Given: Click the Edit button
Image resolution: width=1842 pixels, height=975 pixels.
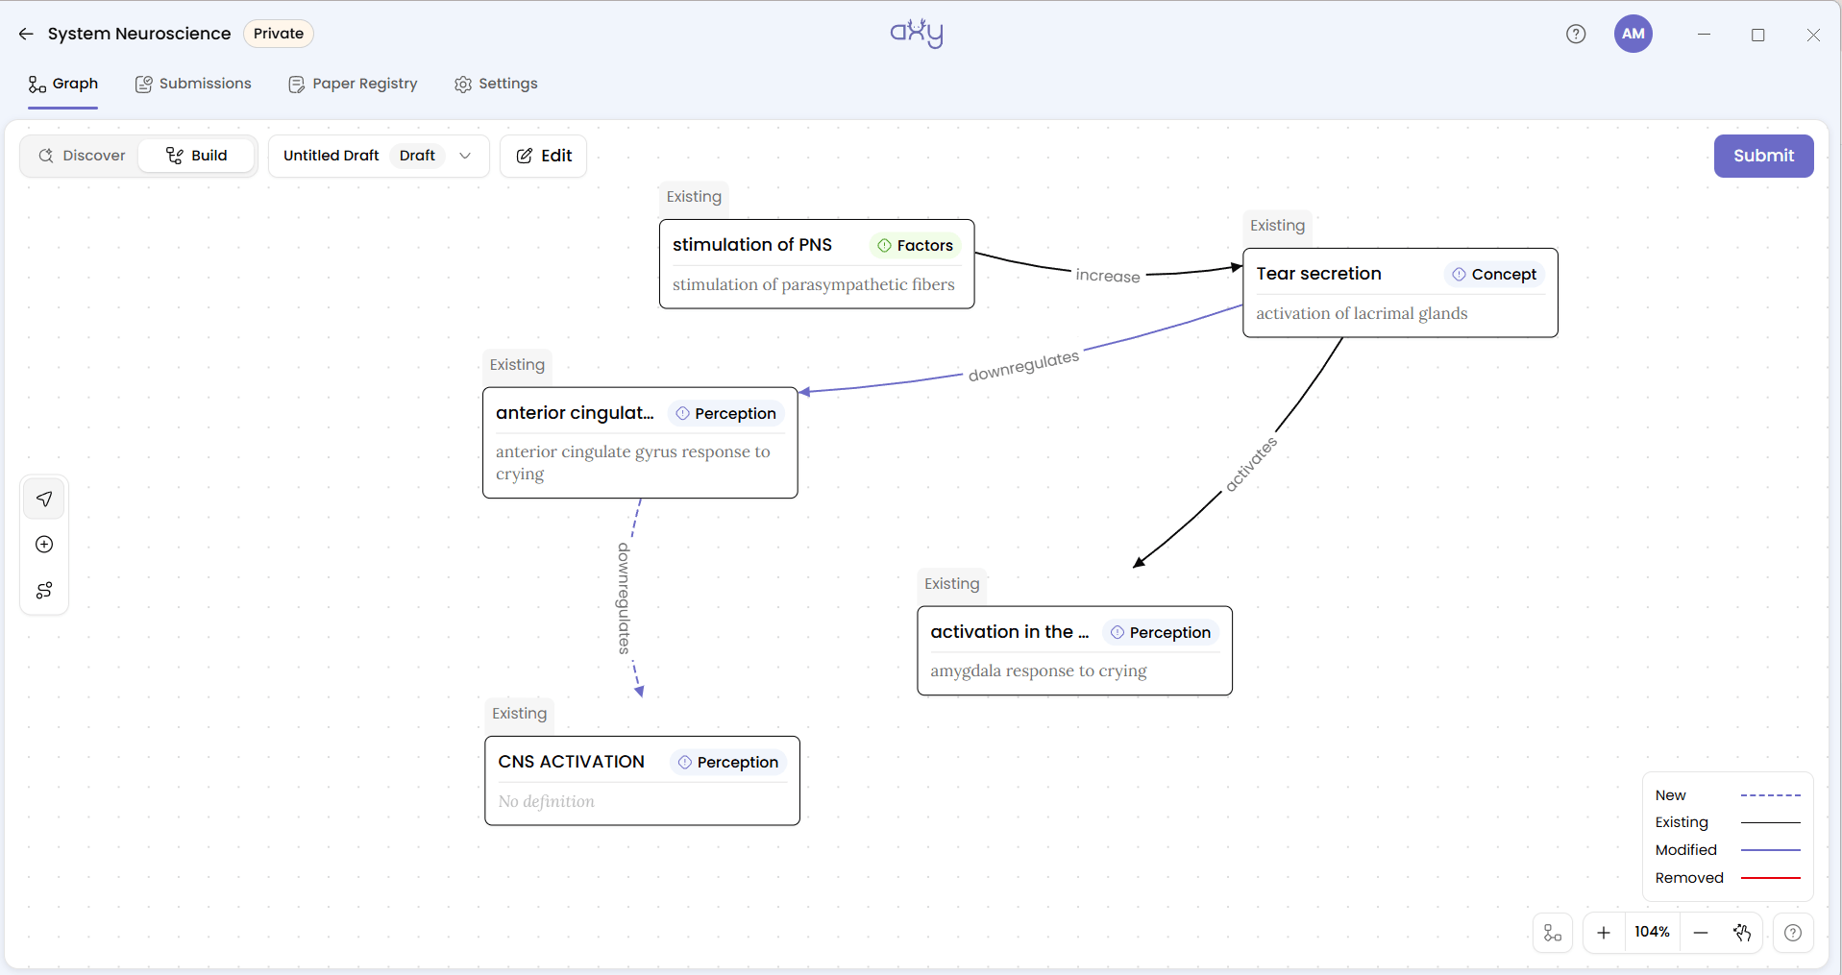Looking at the screenshot, I should click(x=544, y=156).
